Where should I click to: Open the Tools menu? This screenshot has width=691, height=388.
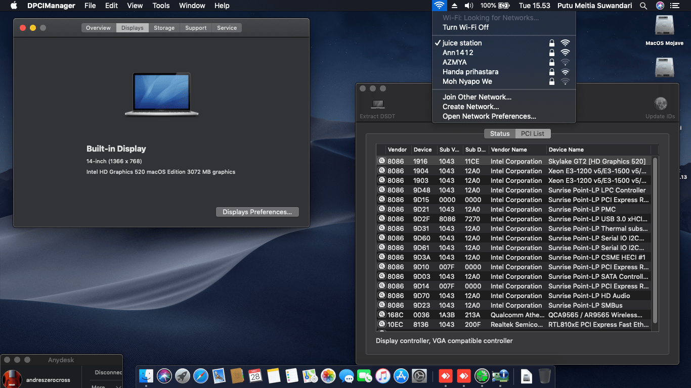pos(161,6)
